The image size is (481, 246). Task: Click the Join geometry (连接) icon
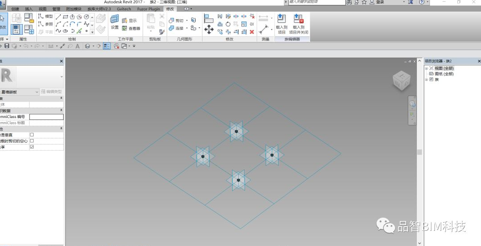(x=172, y=28)
